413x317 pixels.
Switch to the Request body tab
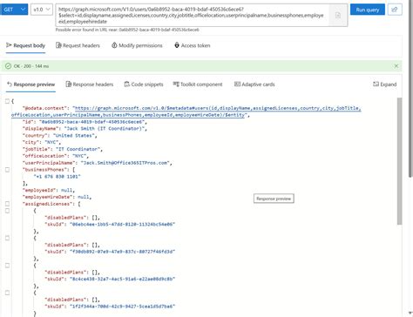(25, 45)
